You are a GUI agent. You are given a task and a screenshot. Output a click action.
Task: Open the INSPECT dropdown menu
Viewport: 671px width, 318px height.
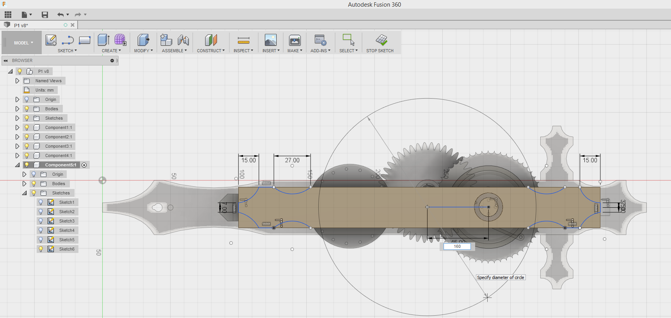(243, 51)
